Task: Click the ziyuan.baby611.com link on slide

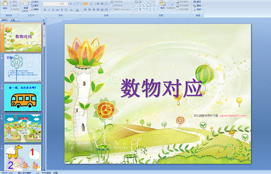Action: coord(233,115)
